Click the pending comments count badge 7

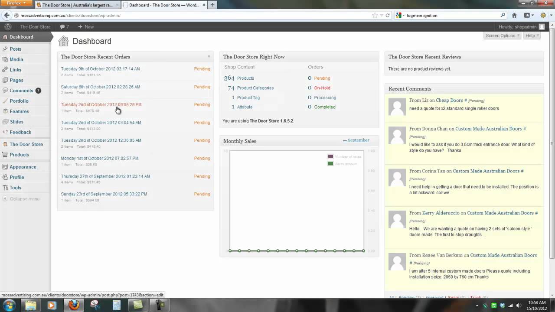pos(38,91)
